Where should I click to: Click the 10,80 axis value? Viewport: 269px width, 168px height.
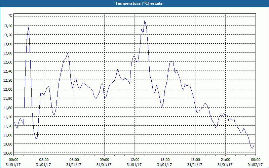[8, 144]
